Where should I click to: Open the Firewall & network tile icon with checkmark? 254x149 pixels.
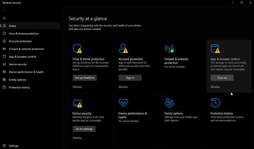[x=169, y=49]
